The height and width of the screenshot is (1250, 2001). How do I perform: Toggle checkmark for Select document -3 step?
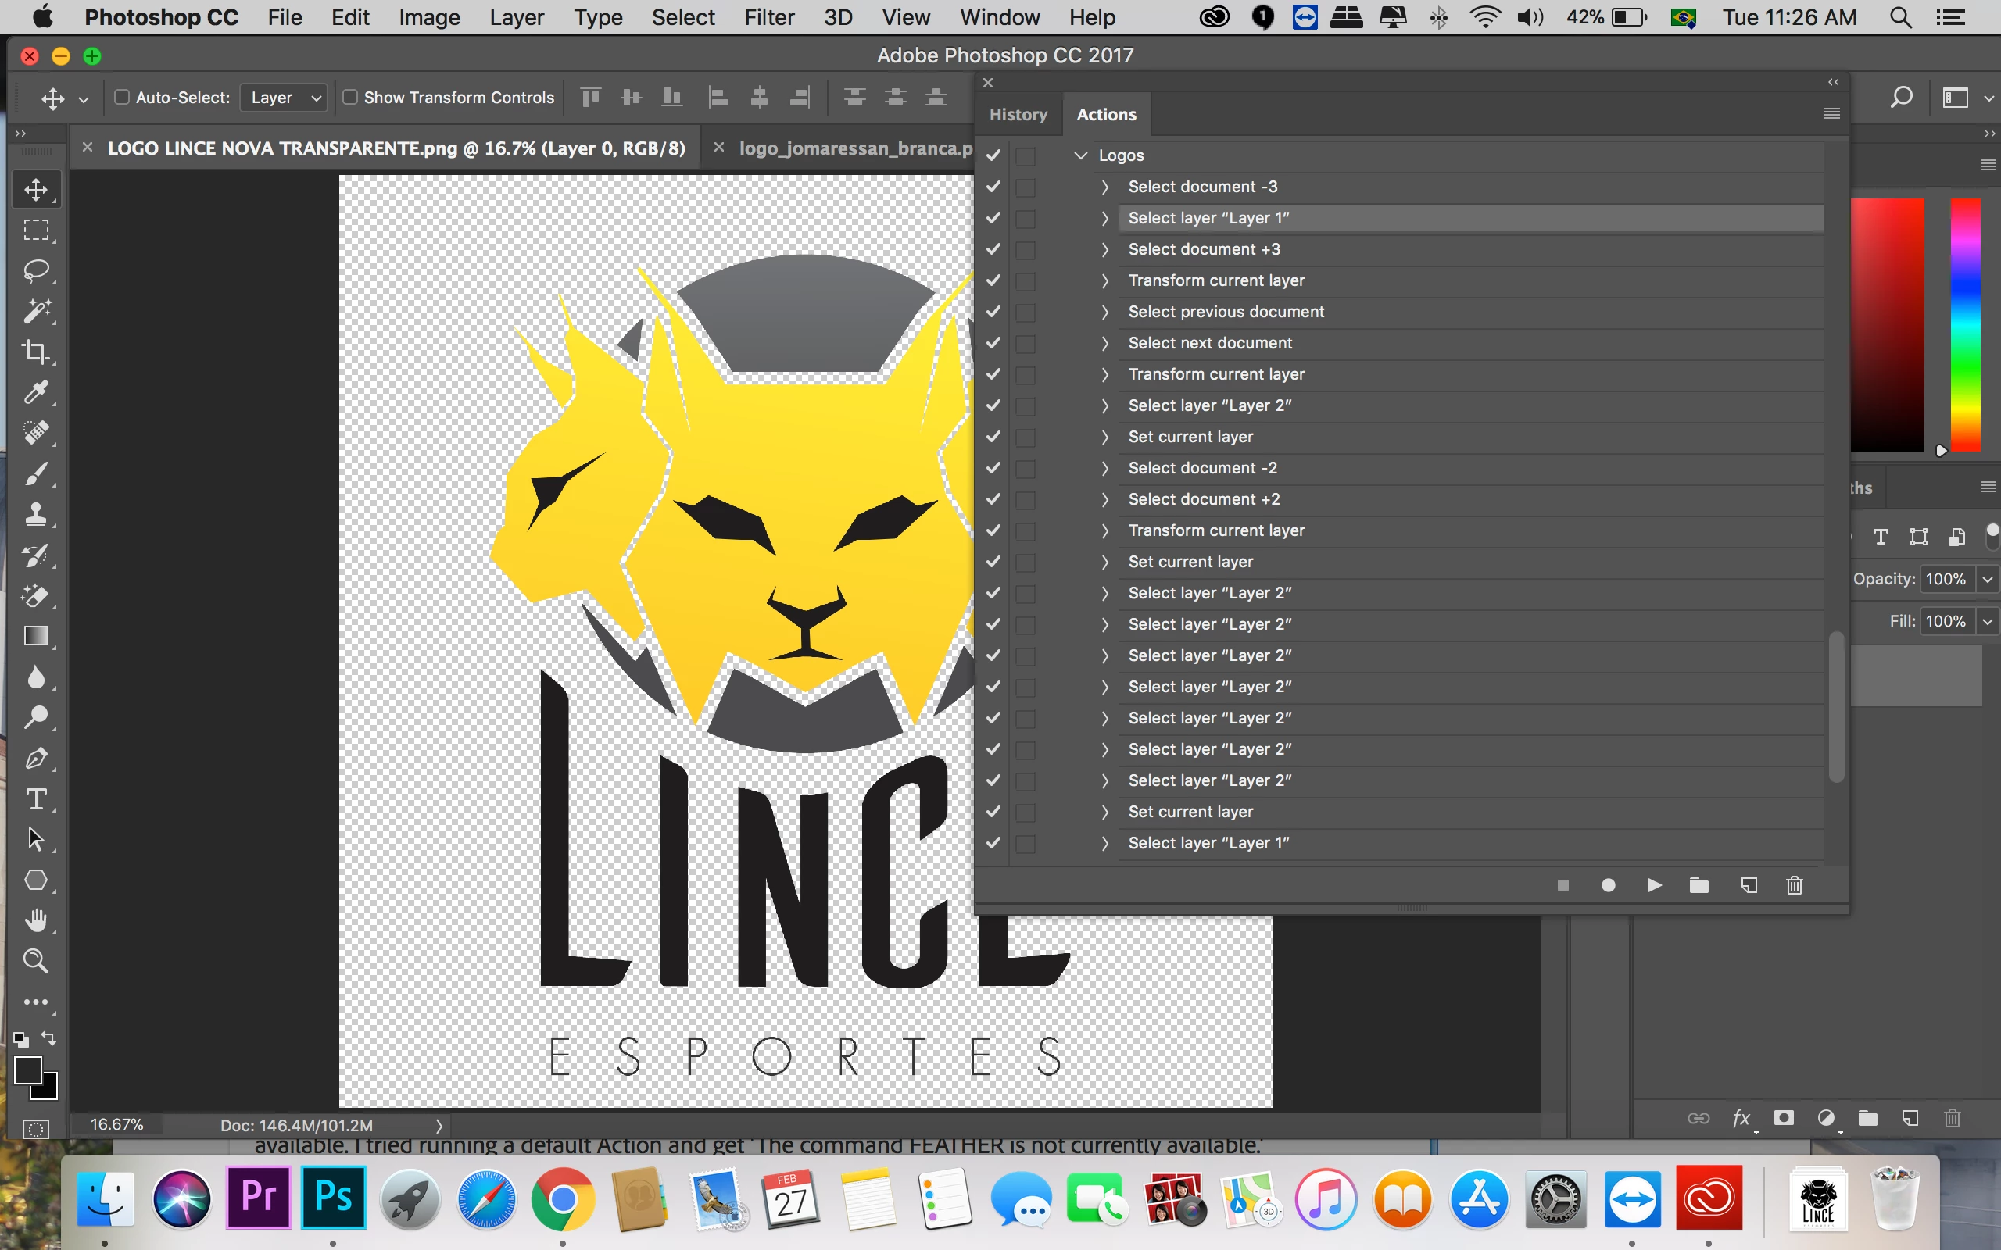click(x=993, y=187)
